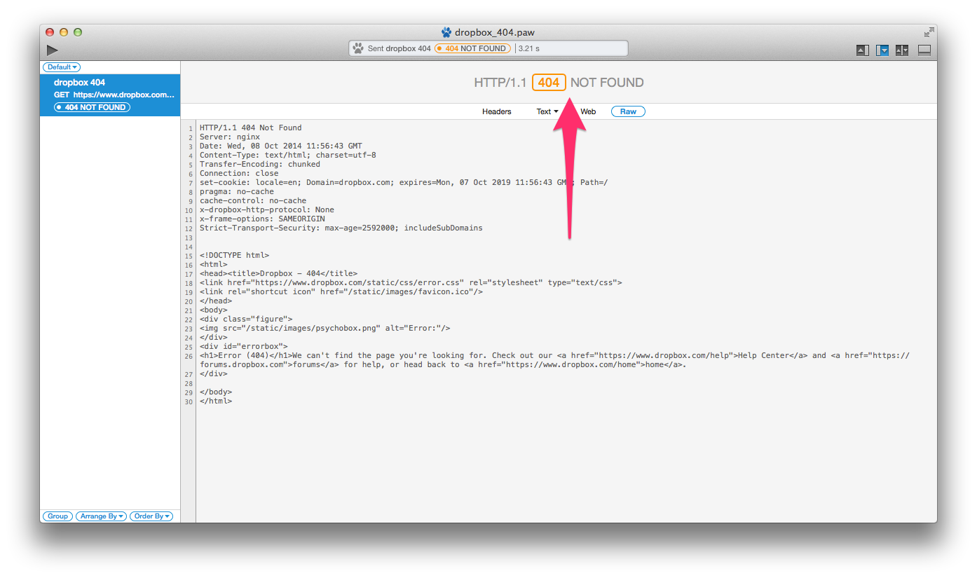
Task: Click the Content-Type text/html line
Action: pyautogui.click(x=288, y=156)
